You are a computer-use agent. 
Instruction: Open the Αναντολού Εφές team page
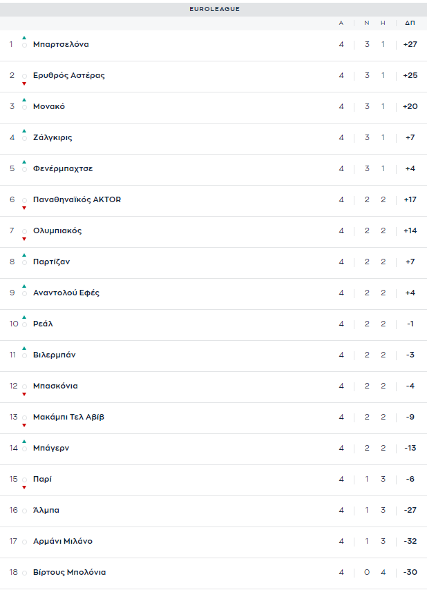[66, 293]
